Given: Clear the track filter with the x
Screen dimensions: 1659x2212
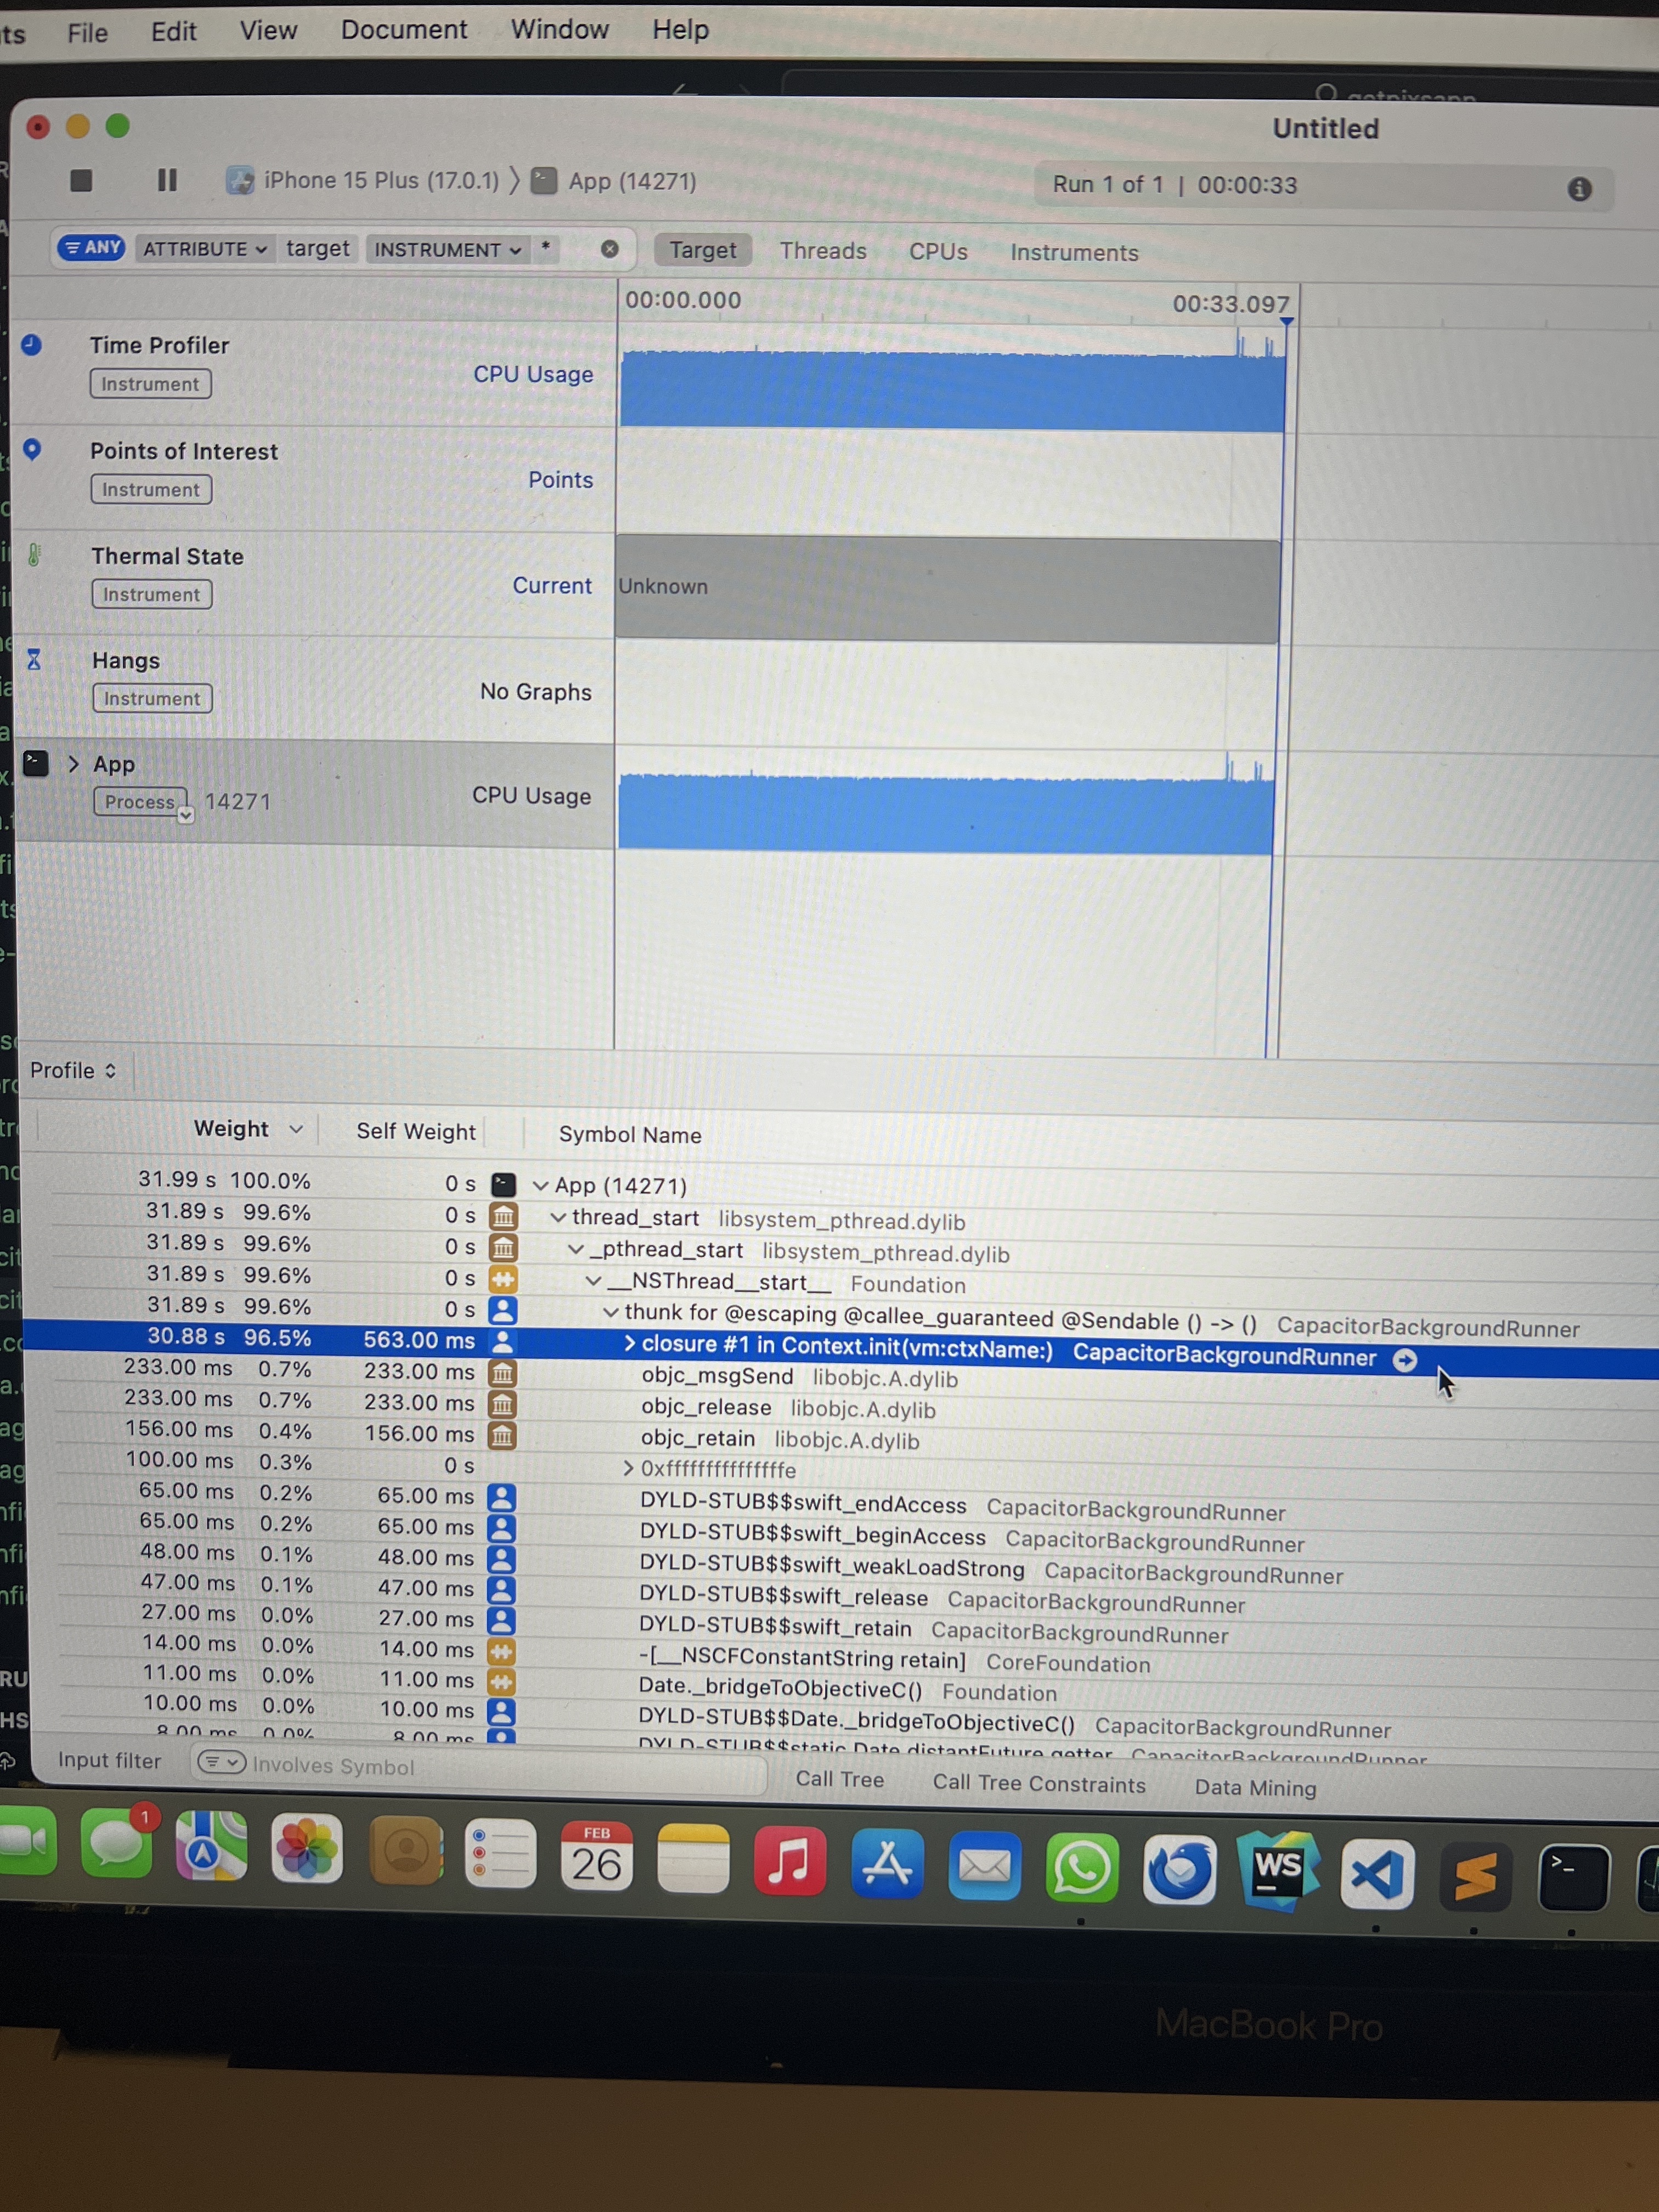Looking at the screenshot, I should tap(609, 249).
